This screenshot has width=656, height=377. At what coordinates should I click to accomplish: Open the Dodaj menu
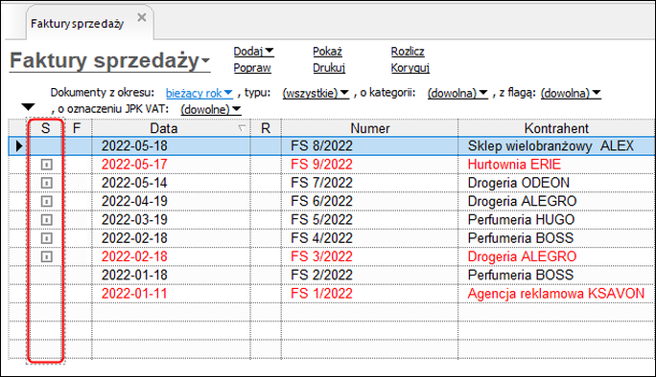pos(253,52)
